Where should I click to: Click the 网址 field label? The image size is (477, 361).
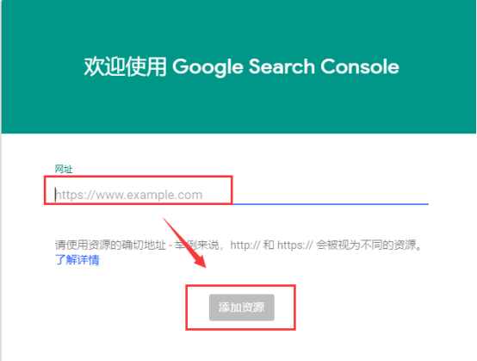click(x=64, y=169)
